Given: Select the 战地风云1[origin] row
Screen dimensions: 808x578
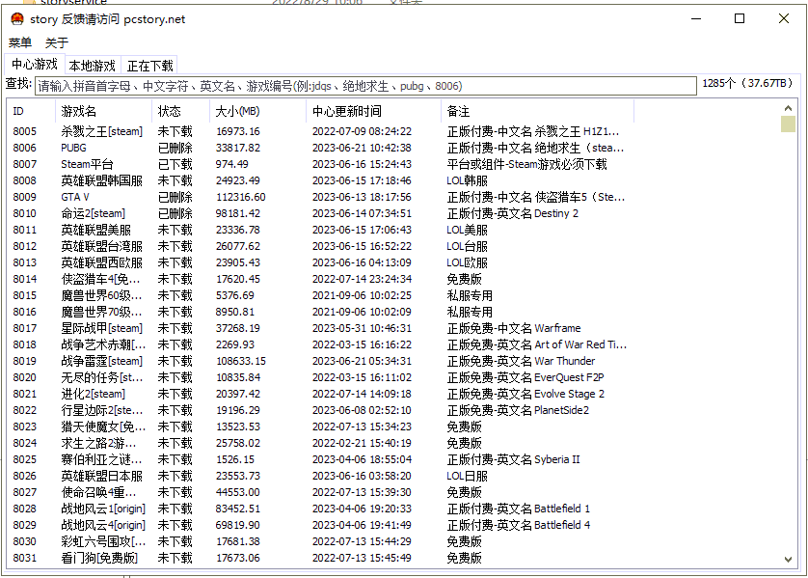Looking at the screenshot, I should coord(320,509).
